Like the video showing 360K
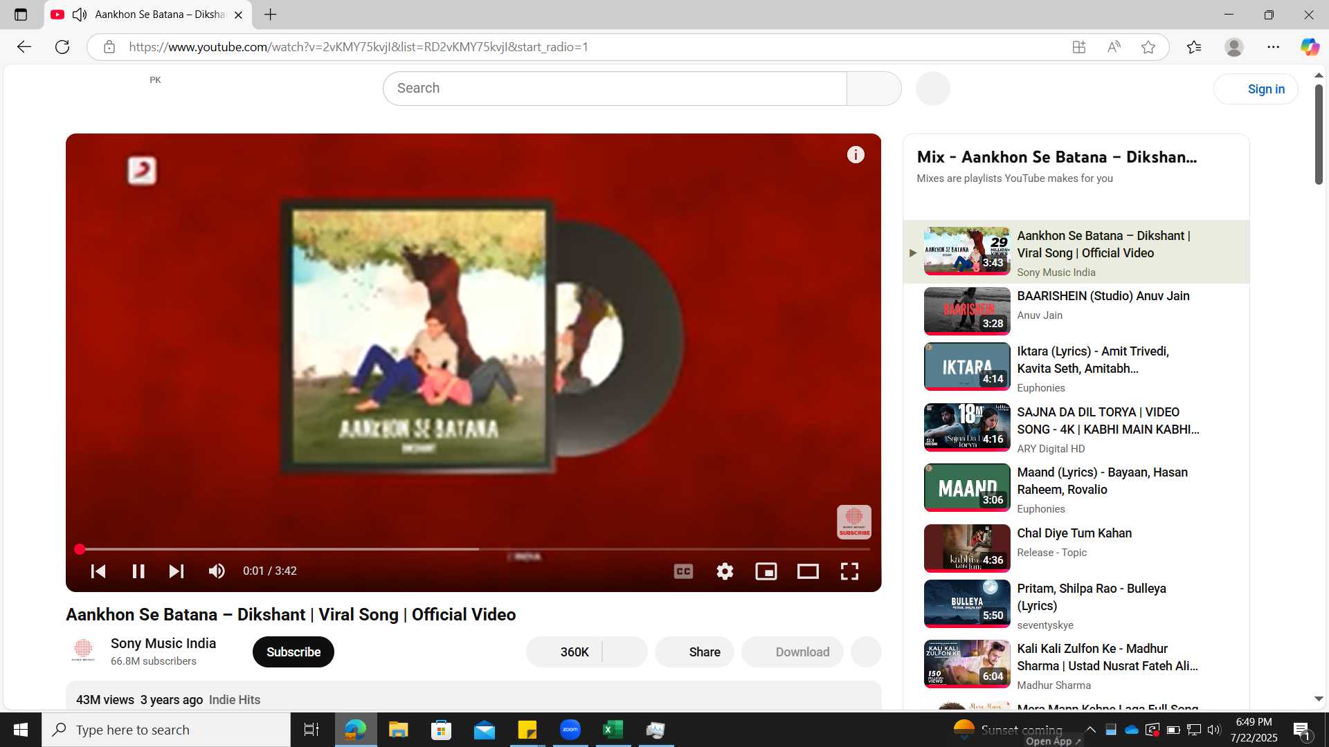The width and height of the screenshot is (1329, 747). [564, 652]
